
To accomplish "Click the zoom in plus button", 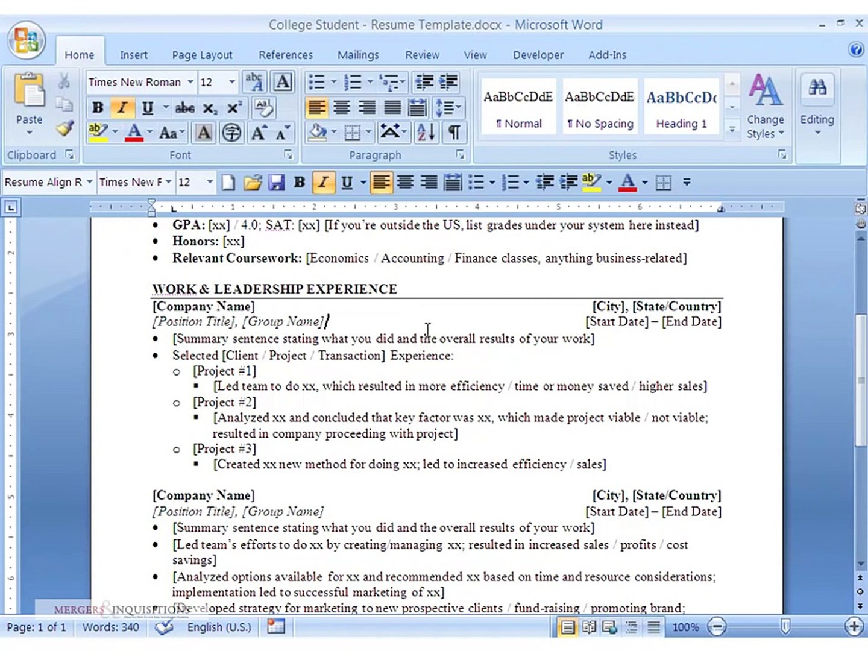I will point(854,627).
